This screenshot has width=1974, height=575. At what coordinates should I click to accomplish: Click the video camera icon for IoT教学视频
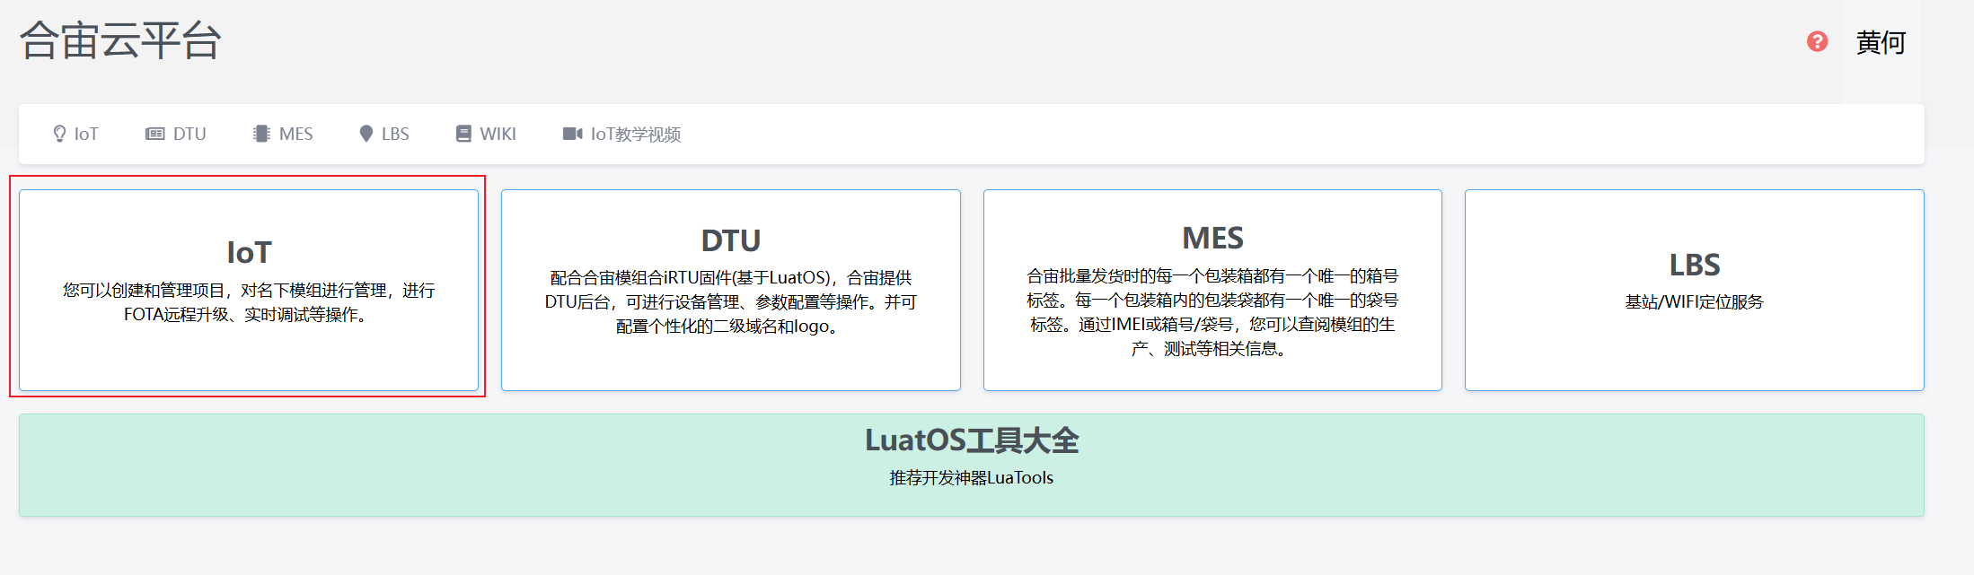tap(572, 134)
